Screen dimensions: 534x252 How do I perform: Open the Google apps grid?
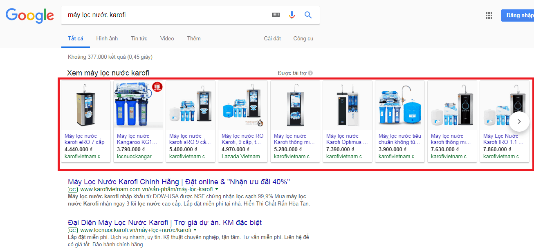click(x=489, y=15)
